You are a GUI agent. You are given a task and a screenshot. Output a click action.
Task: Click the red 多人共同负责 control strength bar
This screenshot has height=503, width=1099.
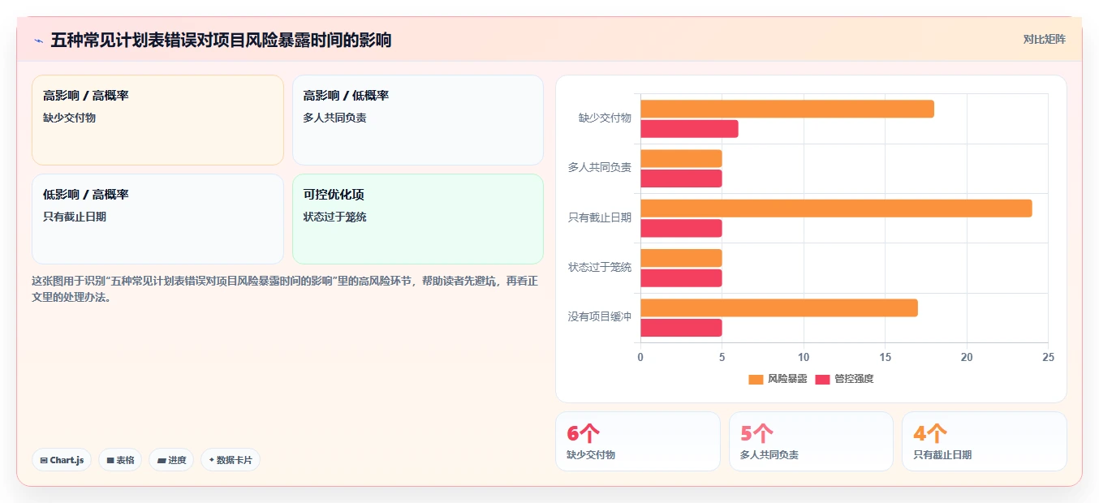(x=681, y=178)
